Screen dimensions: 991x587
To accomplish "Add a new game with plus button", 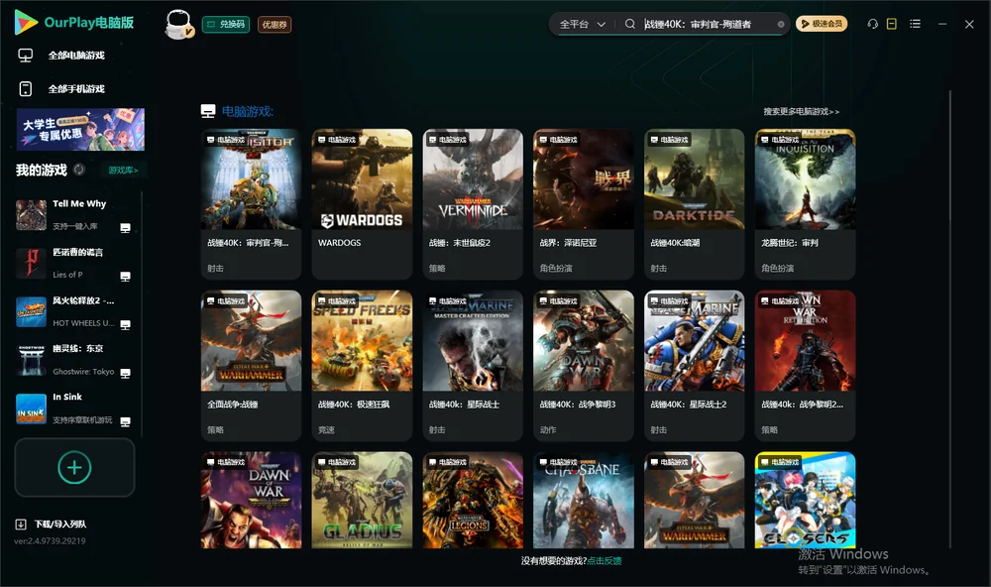I will pos(74,467).
